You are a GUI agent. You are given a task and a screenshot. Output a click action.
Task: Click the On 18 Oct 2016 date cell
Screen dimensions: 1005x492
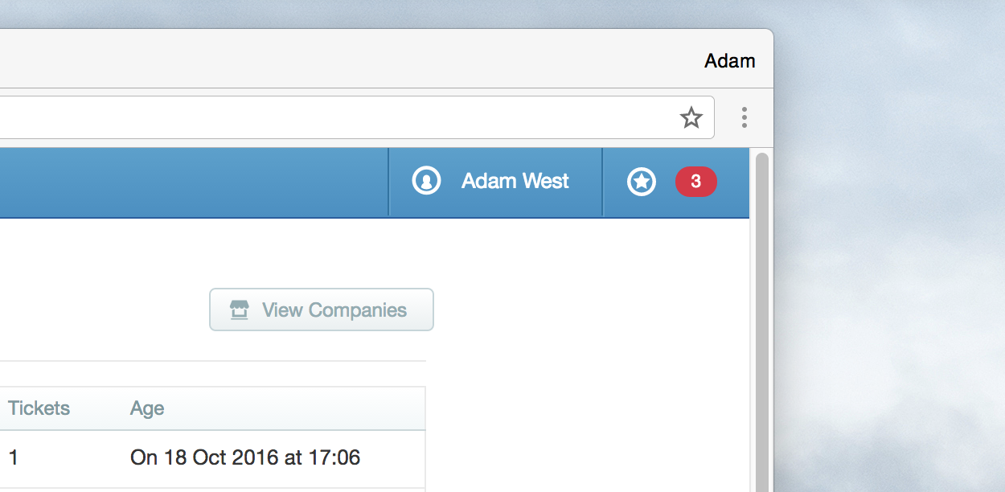(x=245, y=458)
